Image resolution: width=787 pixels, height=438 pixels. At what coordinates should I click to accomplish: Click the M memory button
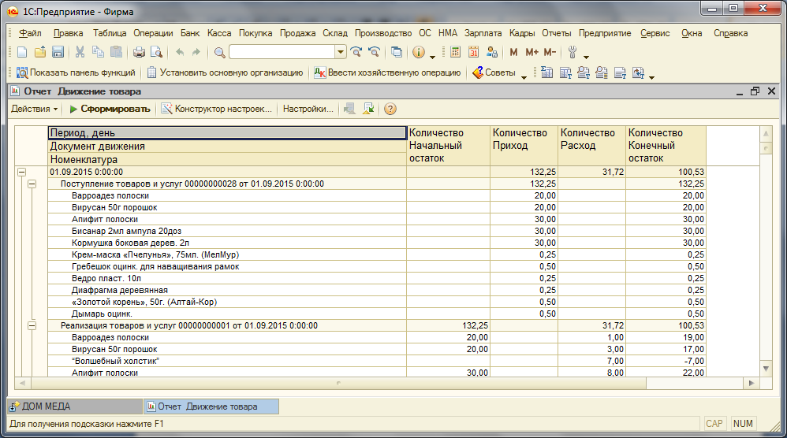click(x=513, y=52)
